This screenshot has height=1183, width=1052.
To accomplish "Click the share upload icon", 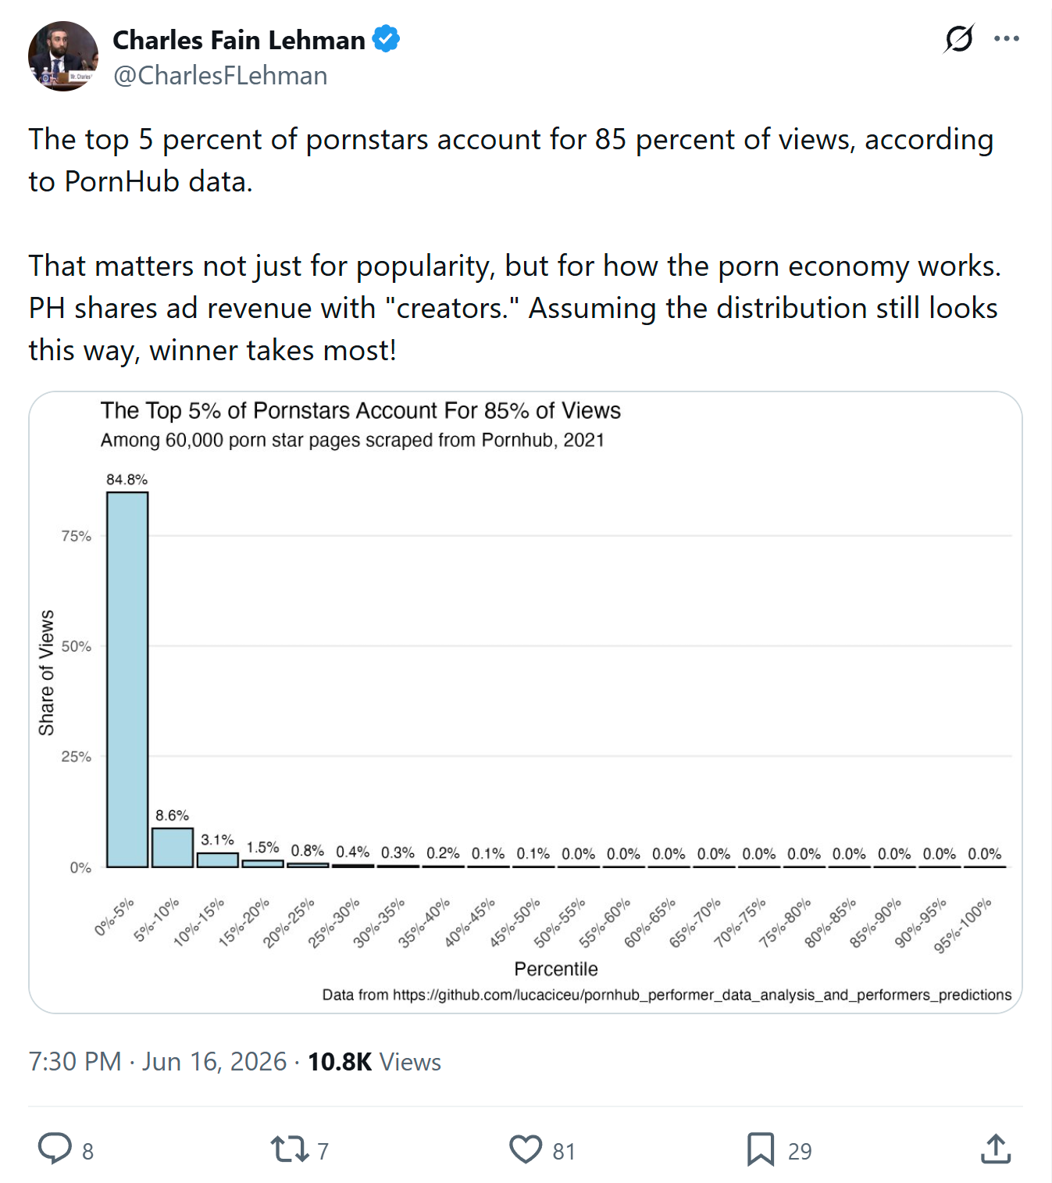I will point(996,1149).
